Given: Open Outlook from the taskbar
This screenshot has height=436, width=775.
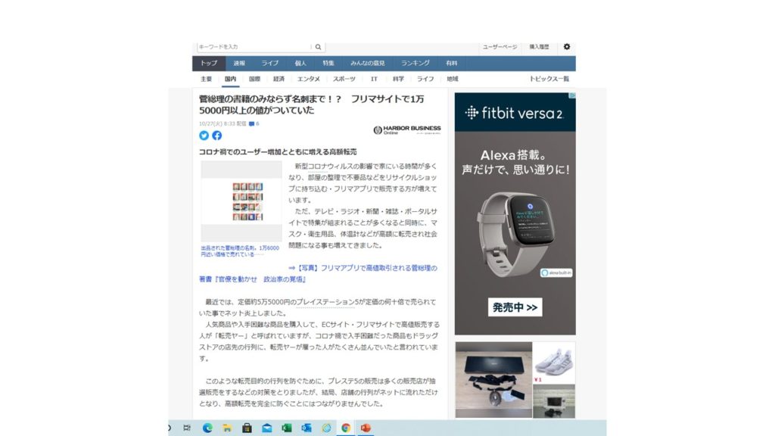Looking at the screenshot, I should [307, 428].
